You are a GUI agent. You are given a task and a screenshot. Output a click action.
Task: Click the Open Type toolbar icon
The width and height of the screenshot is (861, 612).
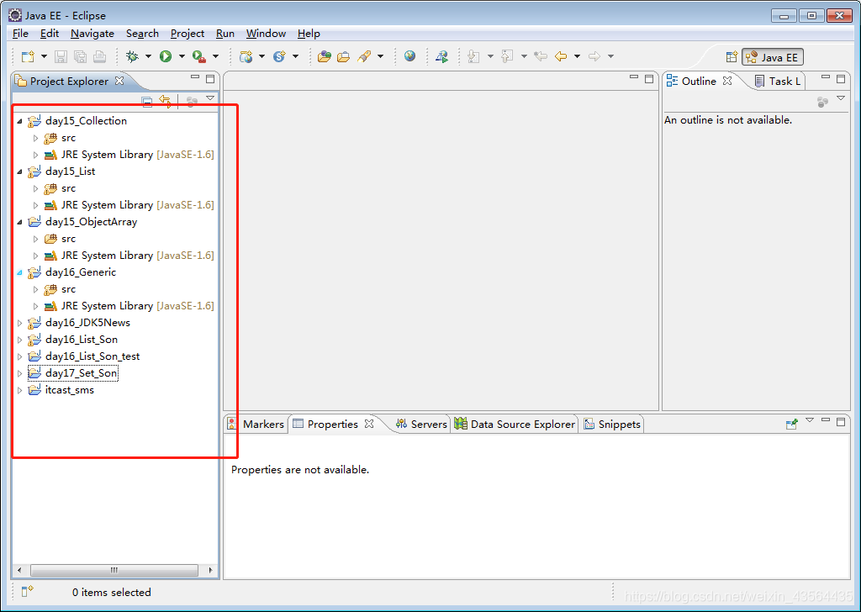point(324,56)
